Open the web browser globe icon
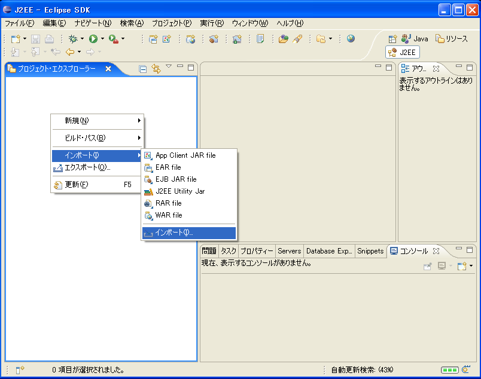Image resolution: width=481 pixels, height=379 pixels. (351, 39)
